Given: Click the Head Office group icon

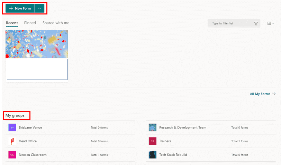Looking at the screenshot, I should point(12,141).
